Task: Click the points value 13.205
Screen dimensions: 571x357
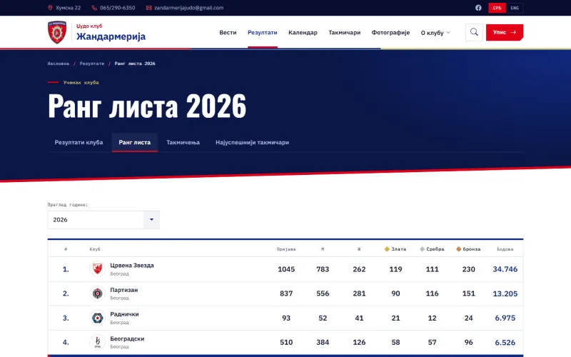Action: click(505, 293)
